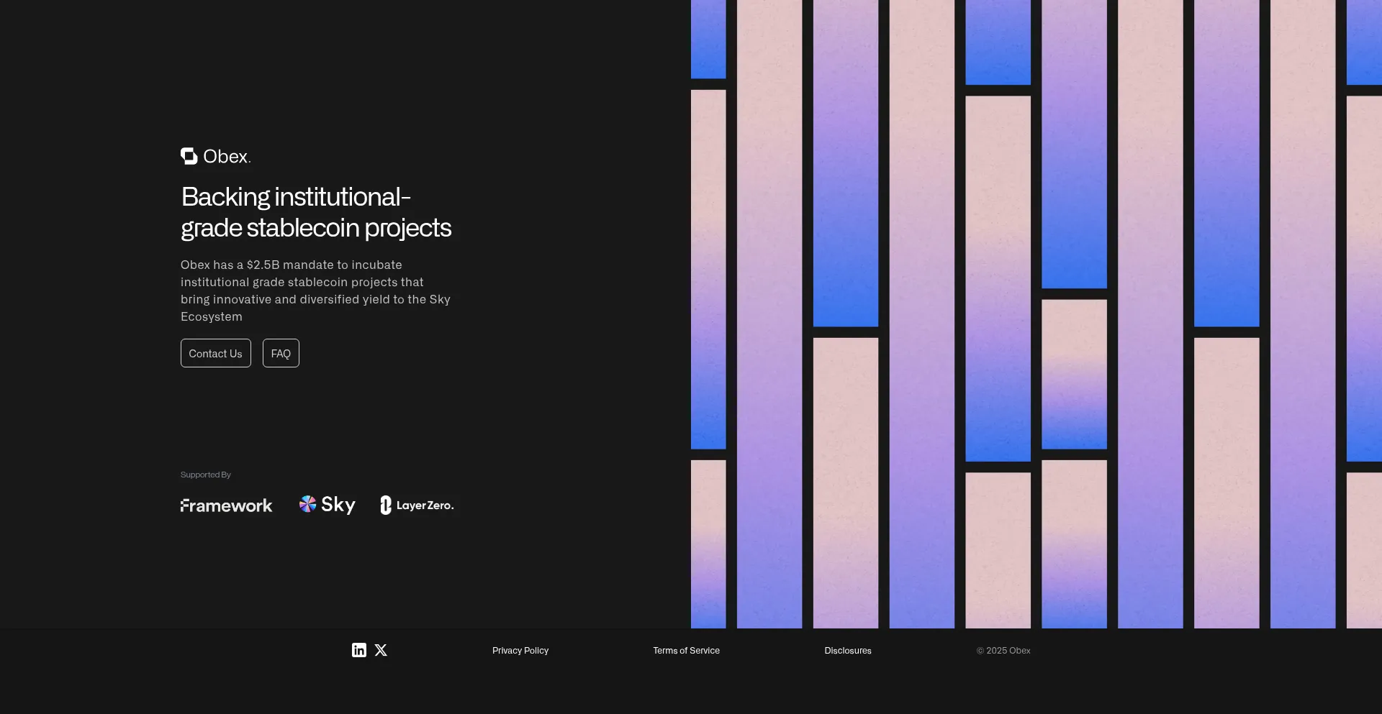Click the Obex wordmark text
Image resolution: width=1382 pixels, height=714 pixels.
coord(227,157)
